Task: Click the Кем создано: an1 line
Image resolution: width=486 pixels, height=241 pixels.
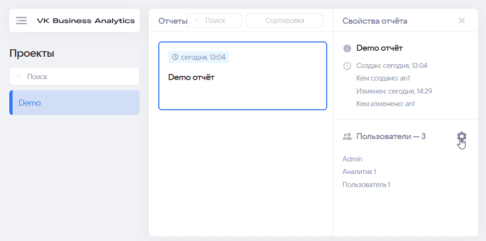Action: coord(383,78)
